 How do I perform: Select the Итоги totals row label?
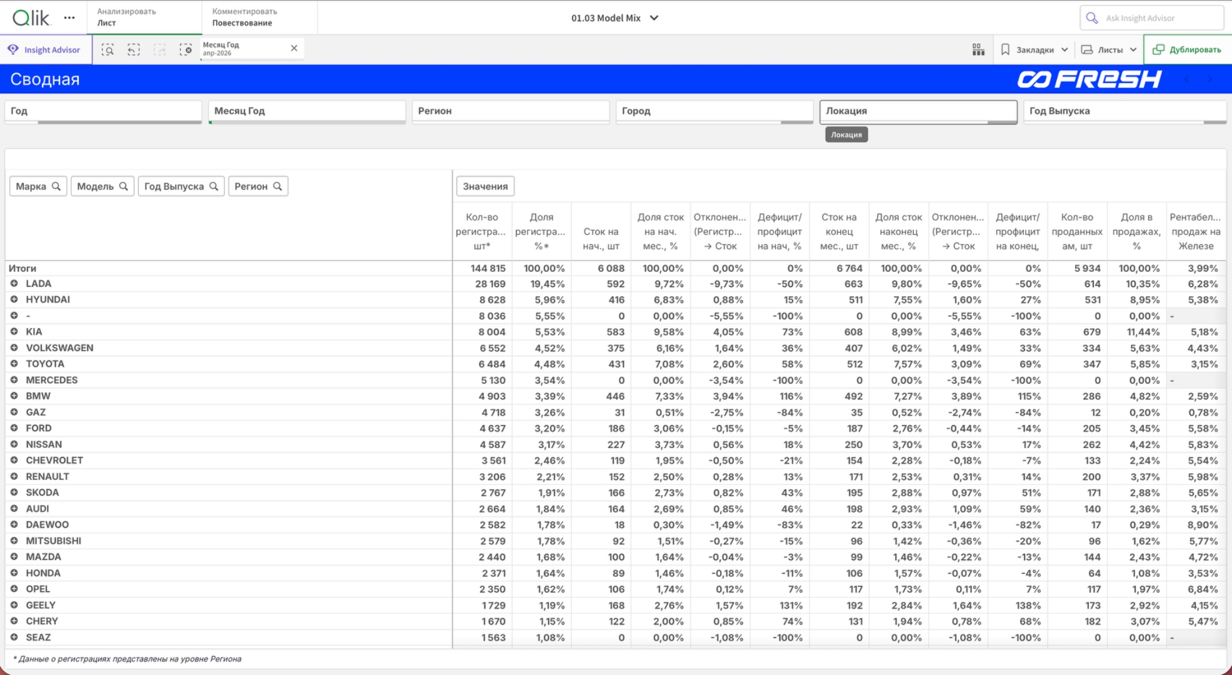click(23, 268)
